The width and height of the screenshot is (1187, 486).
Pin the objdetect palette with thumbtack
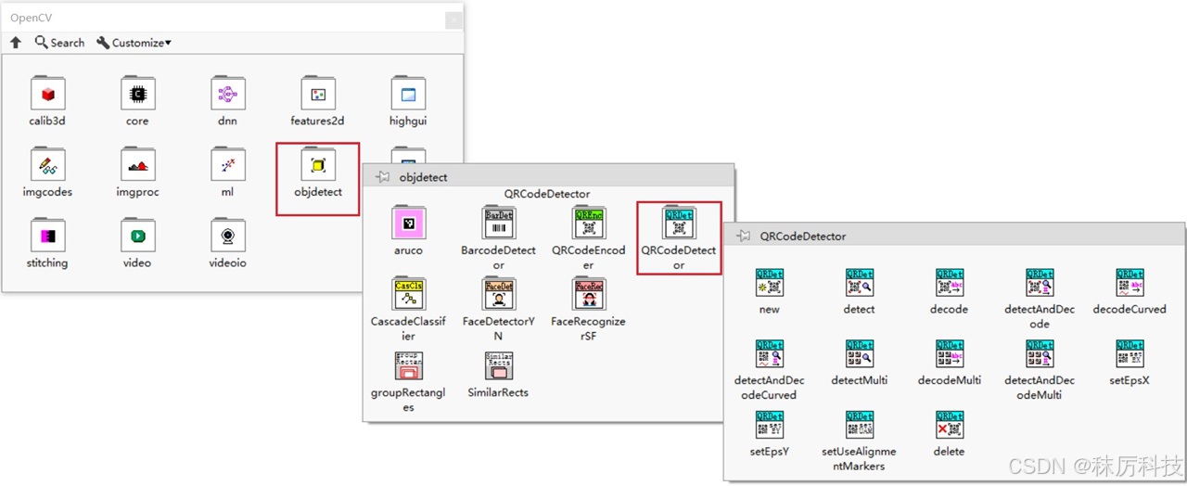tap(382, 176)
